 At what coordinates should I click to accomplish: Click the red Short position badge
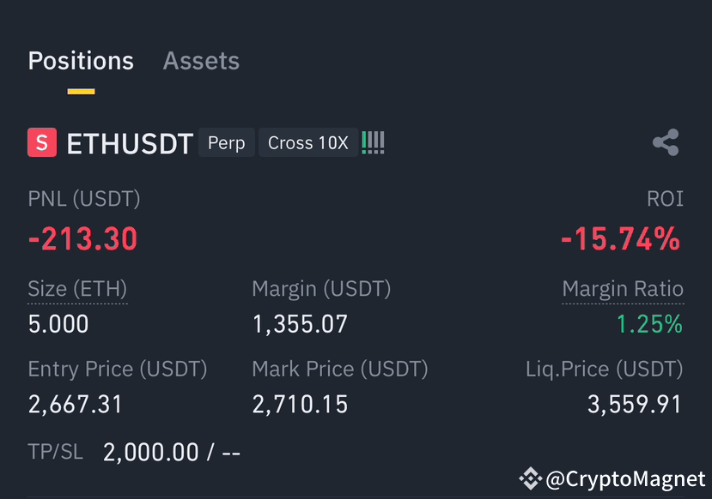coord(41,142)
